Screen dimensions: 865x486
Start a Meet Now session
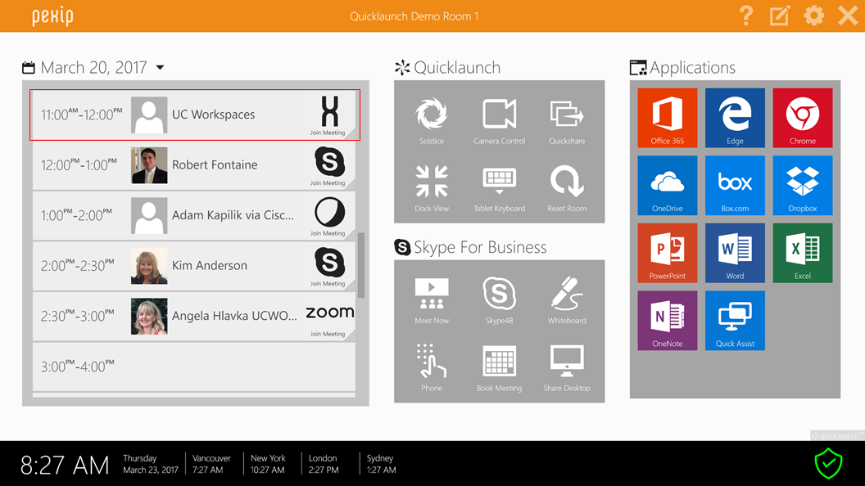coord(432,300)
